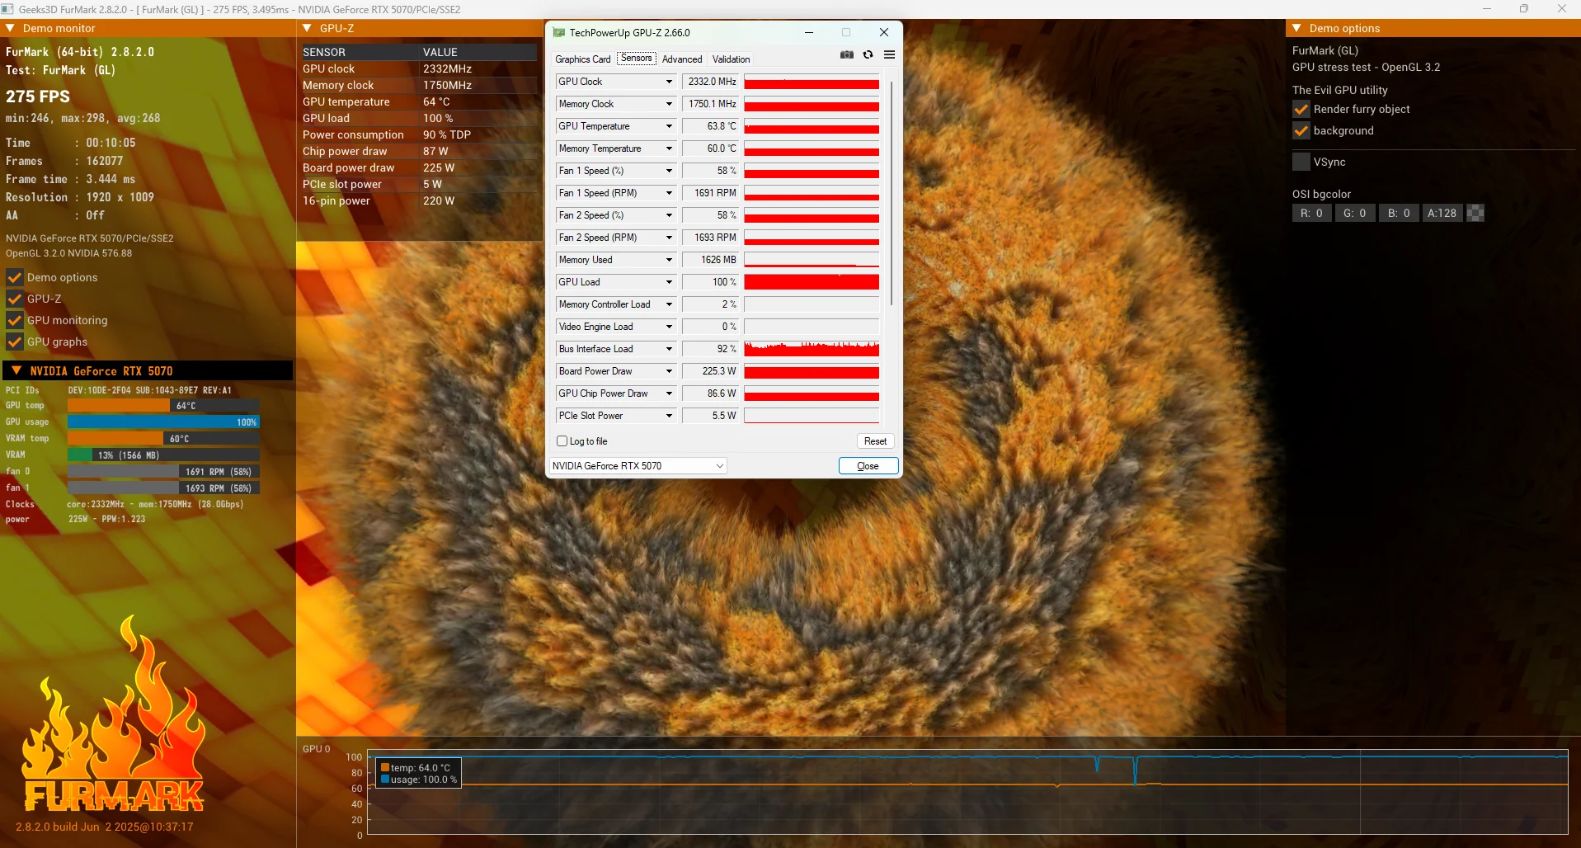Screen dimensions: 1581x848
Task: Open the Fan 2 Speed (%) dropdown
Action: pos(669,215)
